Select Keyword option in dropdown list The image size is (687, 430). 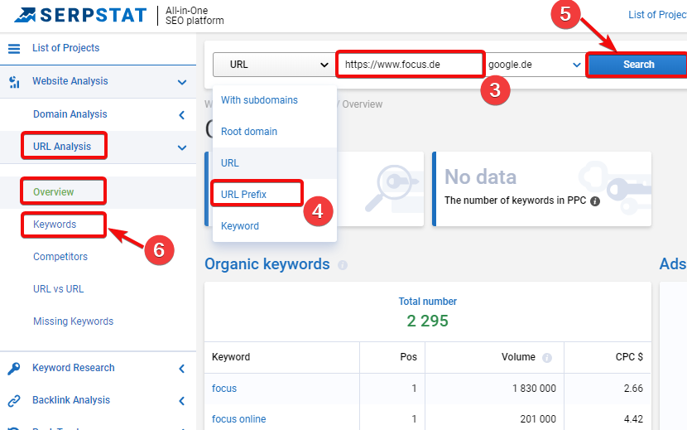pos(275,226)
